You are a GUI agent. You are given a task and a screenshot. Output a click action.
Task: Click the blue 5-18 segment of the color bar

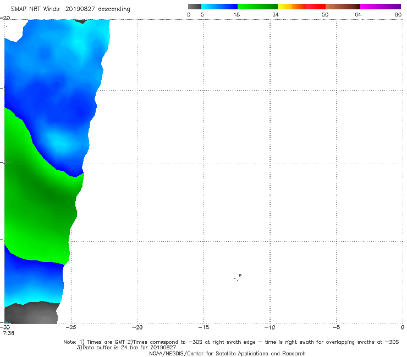pyautogui.click(x=219, y=7)
